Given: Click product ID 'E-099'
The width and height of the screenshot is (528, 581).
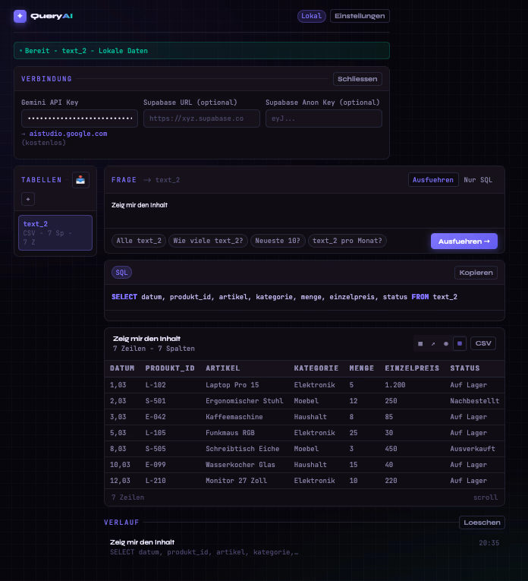Looking at the screenshot, I should pos(156,465).
